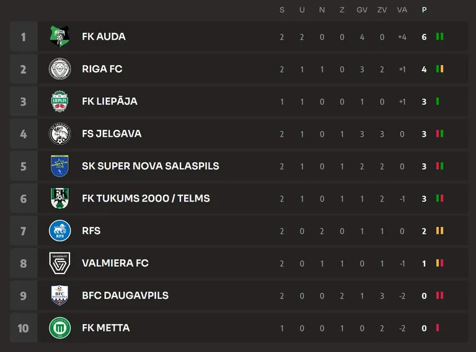The width and height of the screenshot is (476, 352).
Task: Open the FK AUDA team name
Action: pyautogui.click(x=104, y=36)
